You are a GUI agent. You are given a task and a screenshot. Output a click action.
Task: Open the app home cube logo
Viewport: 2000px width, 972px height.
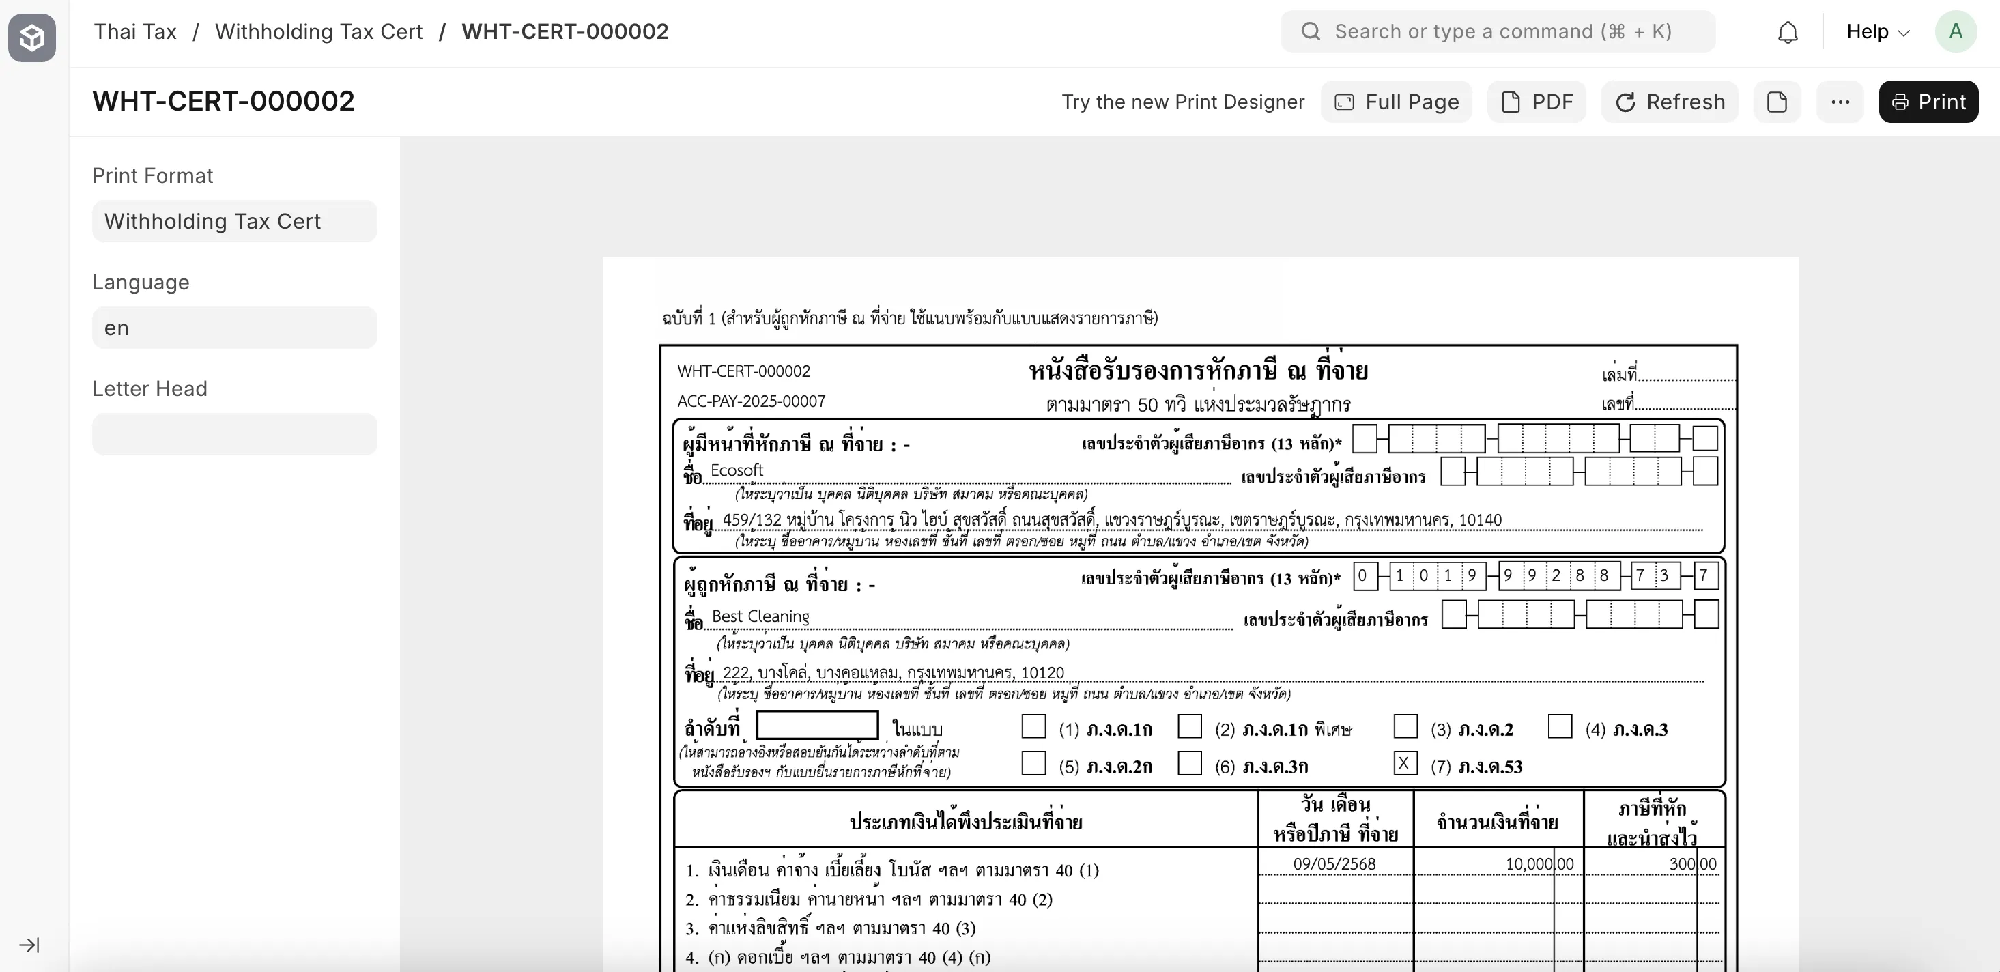32,36
